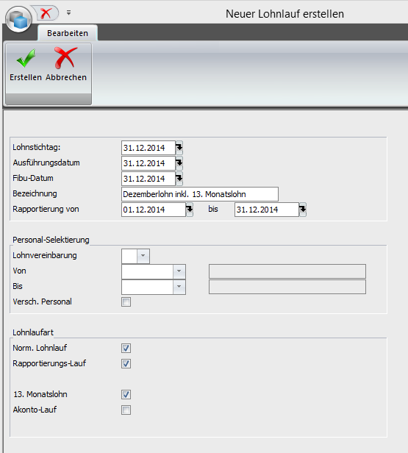Image resolution: width=408 pixels, height=453 pixels.
Task: Open date picker for Rapportierung bis date
Action: pyautogui.click(x=303, y=210)
